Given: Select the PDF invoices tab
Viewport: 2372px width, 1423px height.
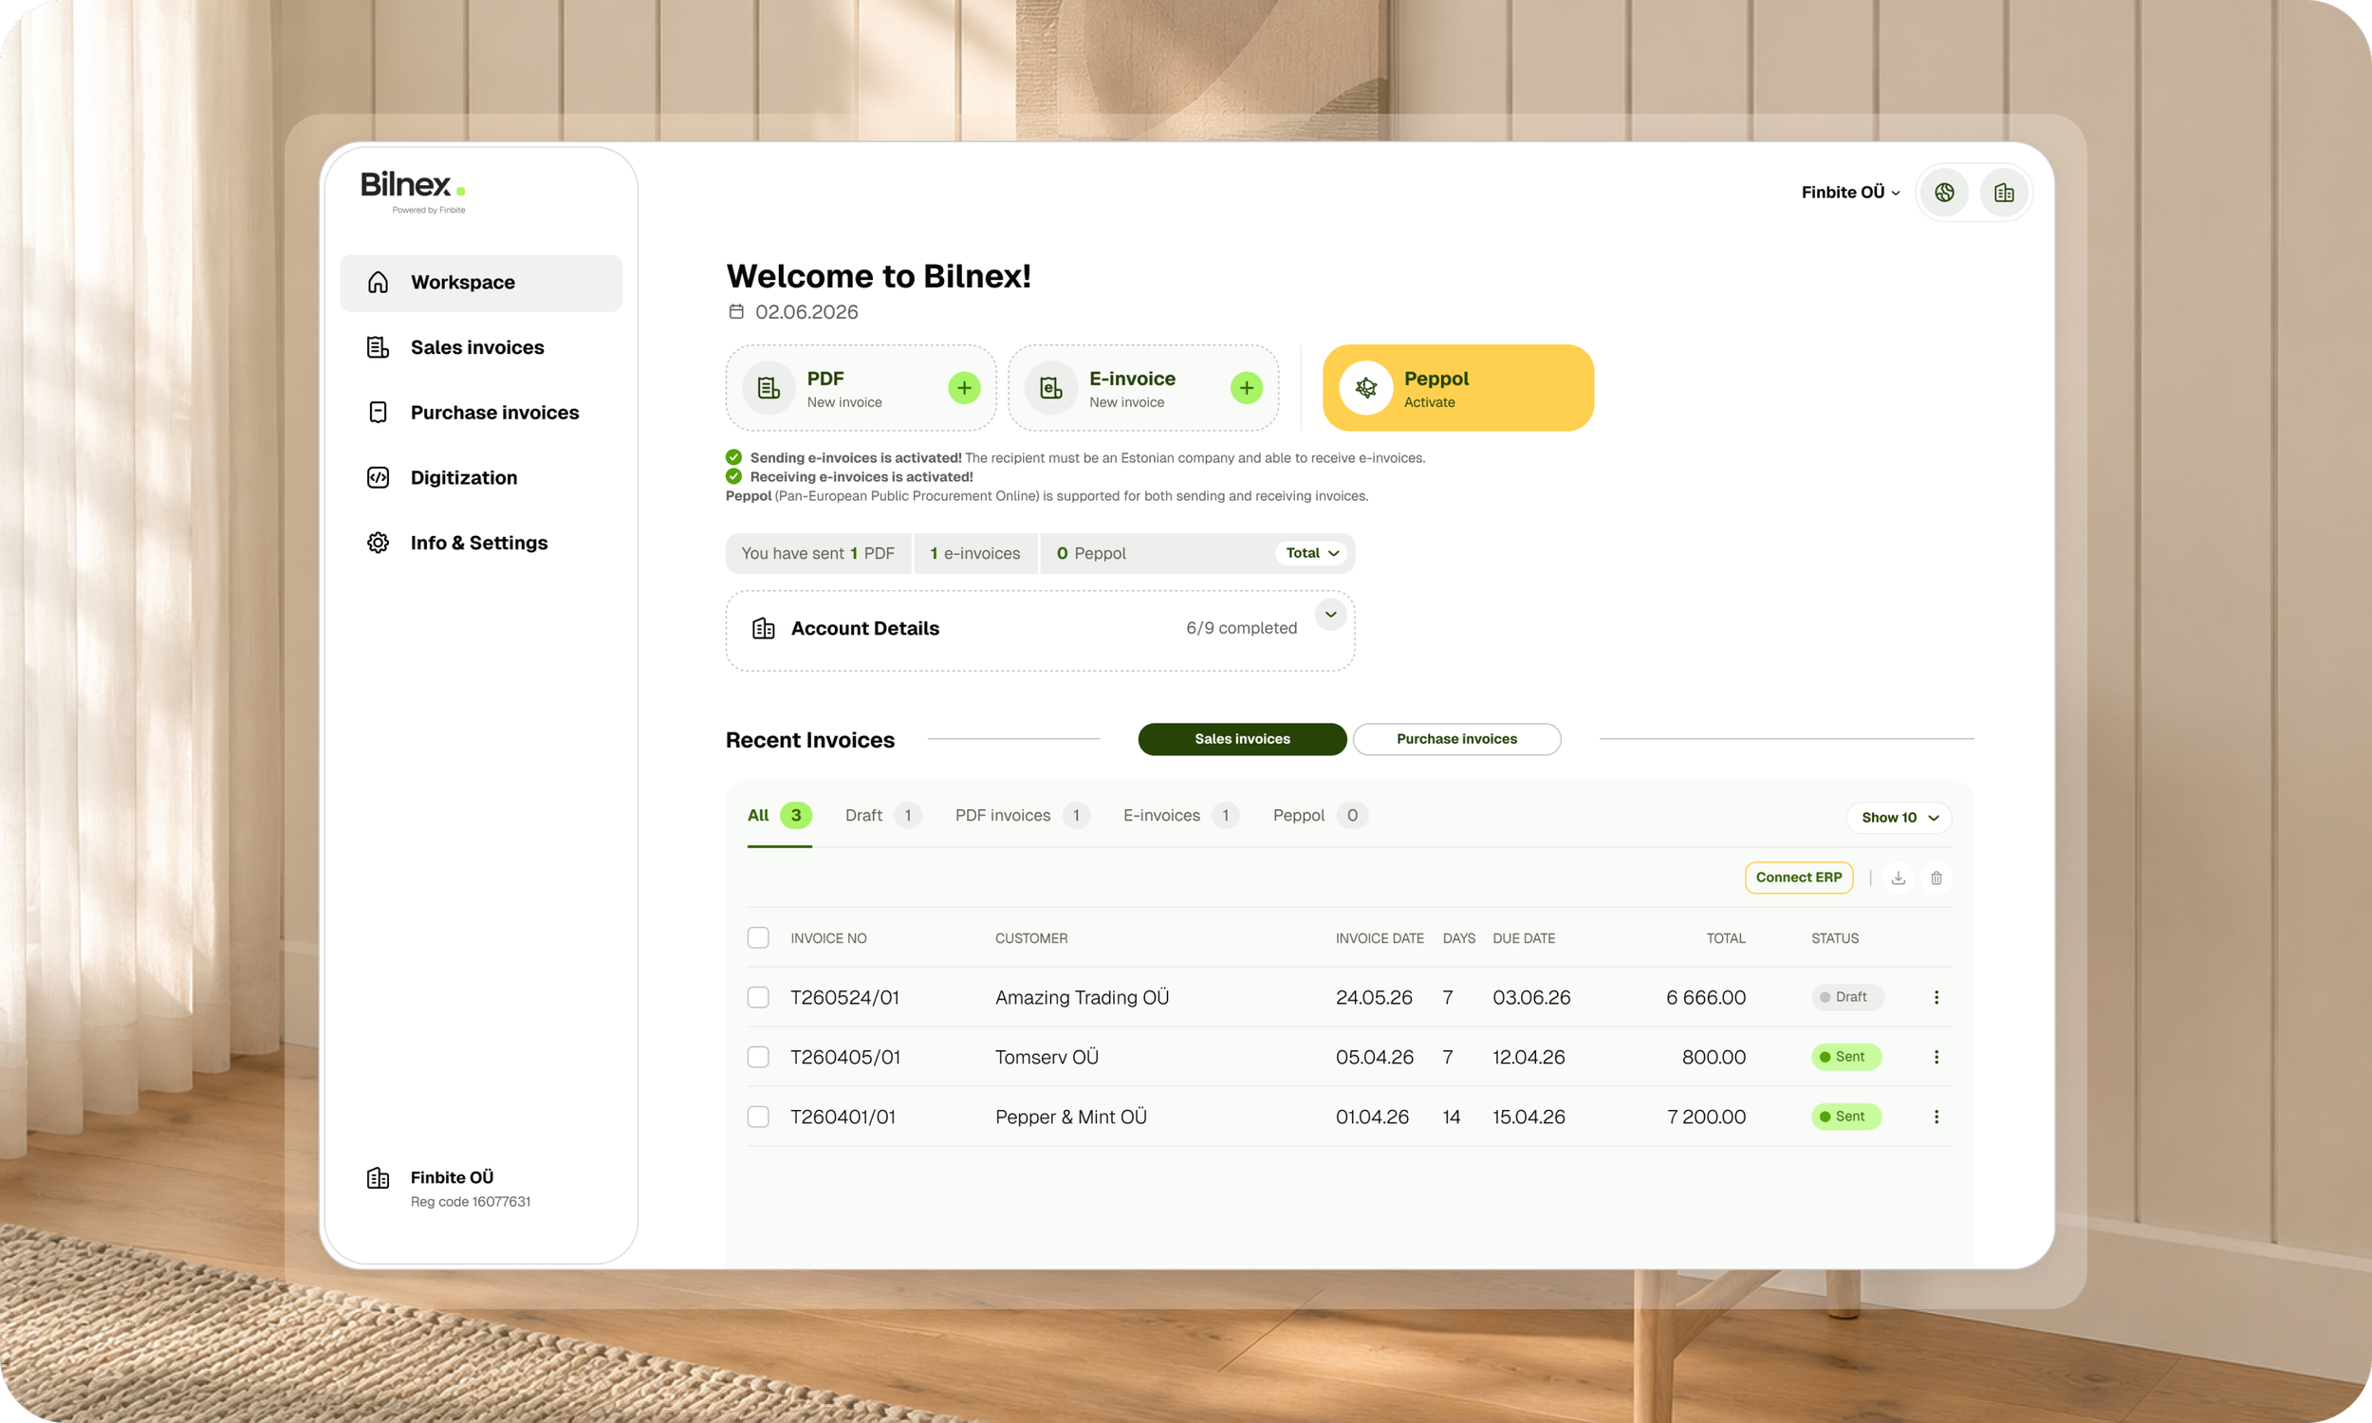Looking at the screenshot, I should pyautogui.click(x=1022, y=815).
